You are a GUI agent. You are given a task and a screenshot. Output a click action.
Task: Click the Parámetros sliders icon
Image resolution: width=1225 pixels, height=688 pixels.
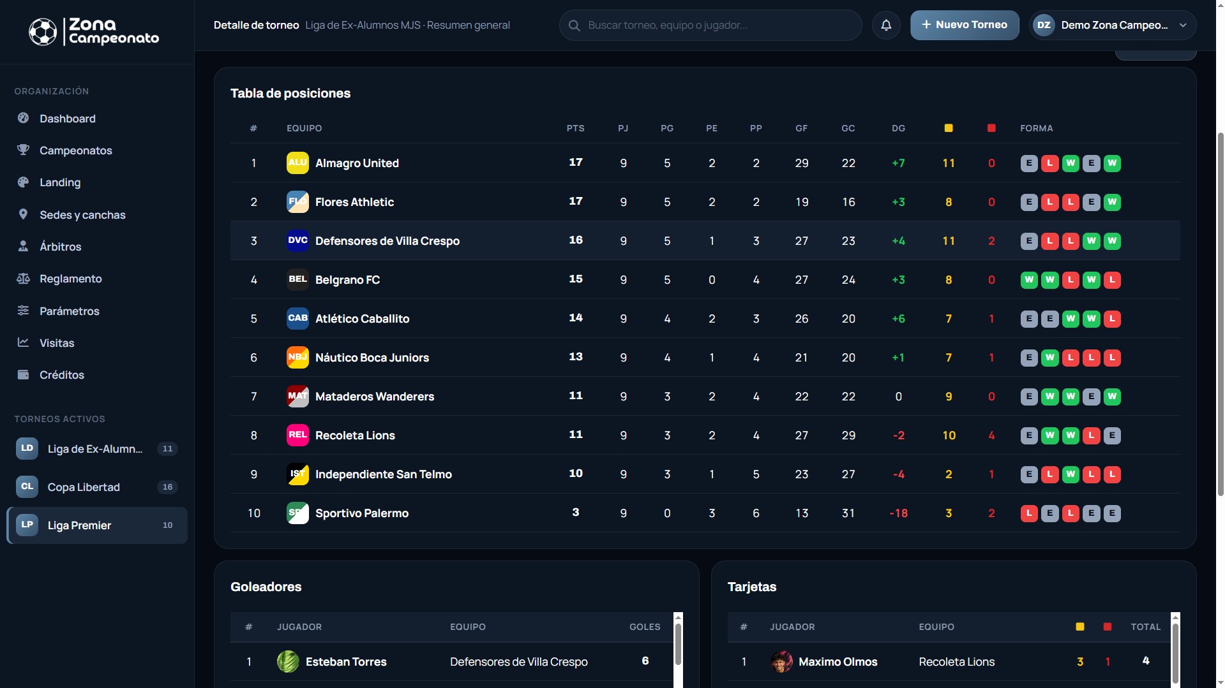pos(24,311)
